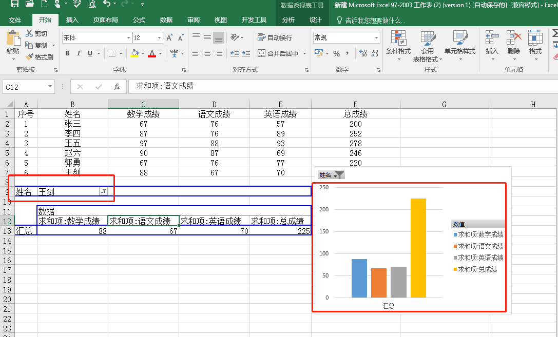
Task: Toggle Bold formatting
Action: pos(67,53)
